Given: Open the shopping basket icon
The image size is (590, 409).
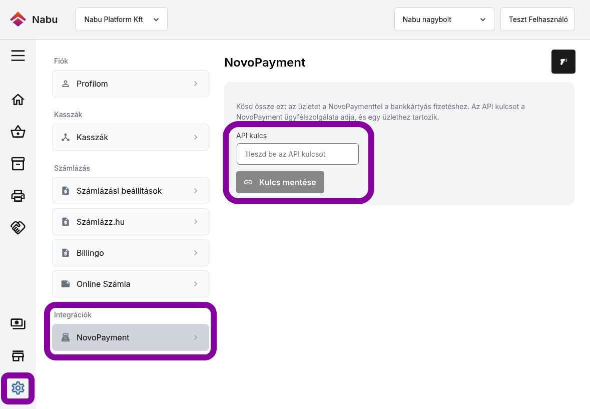Looking at the screenshot, I should coord(18,132).
